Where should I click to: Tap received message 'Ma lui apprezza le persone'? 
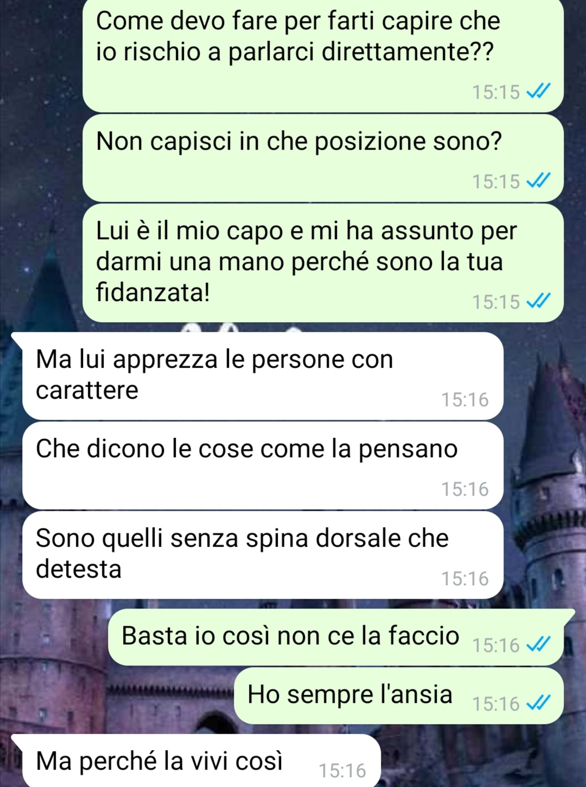tap(263, 376)
